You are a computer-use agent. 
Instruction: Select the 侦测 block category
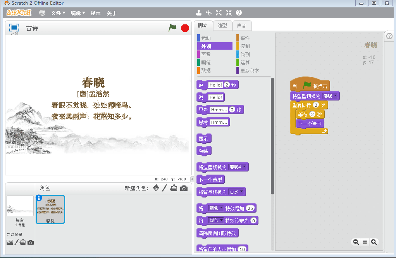[x=253, y=54]
